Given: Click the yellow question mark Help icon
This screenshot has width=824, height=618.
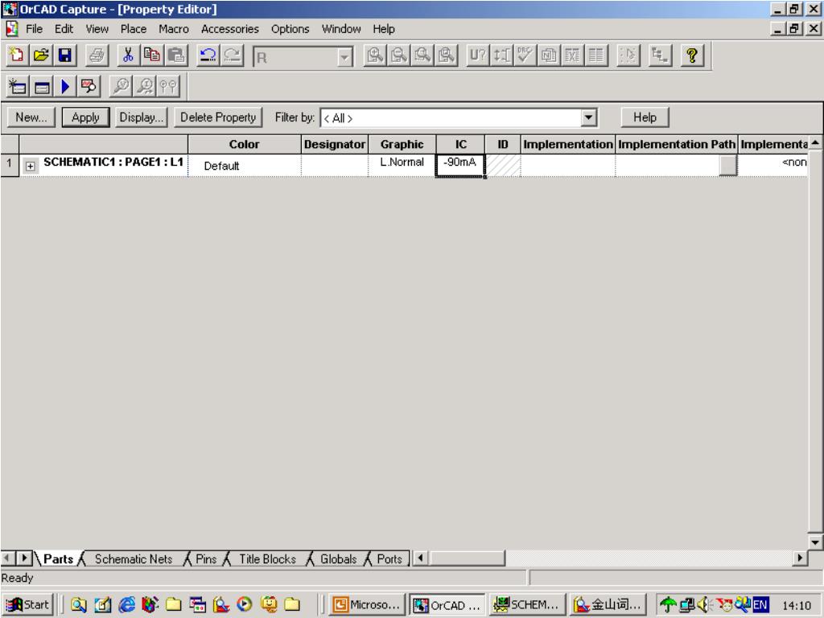Looking at the screenshot, I should [x=692, y=56].
